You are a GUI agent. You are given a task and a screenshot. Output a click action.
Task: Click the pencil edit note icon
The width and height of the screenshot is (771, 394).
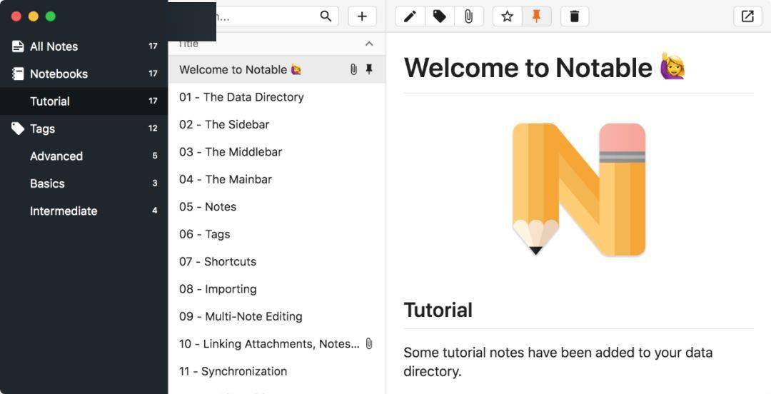410,16
